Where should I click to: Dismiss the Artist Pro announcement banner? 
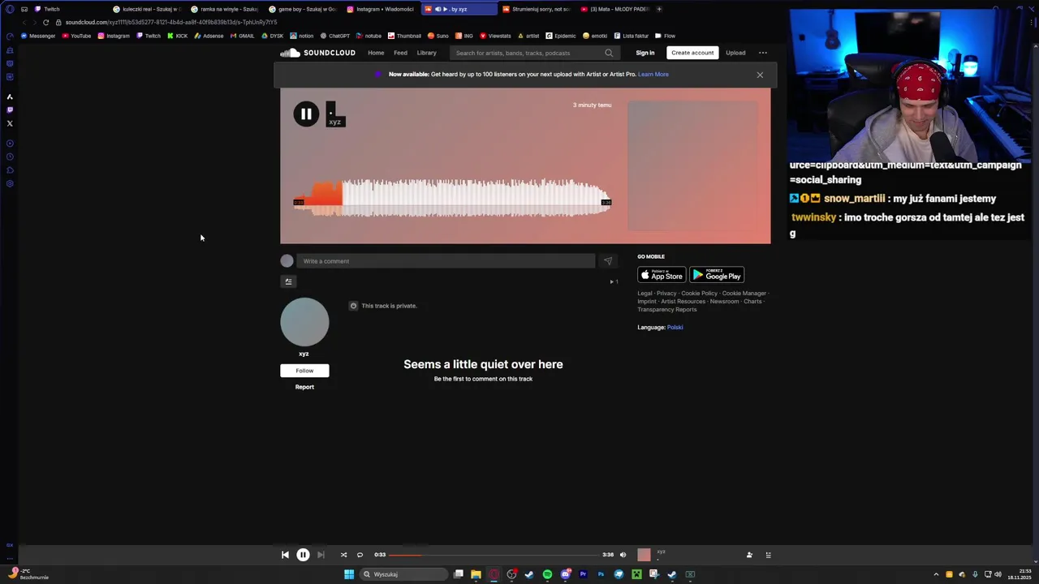click(760, 75)
